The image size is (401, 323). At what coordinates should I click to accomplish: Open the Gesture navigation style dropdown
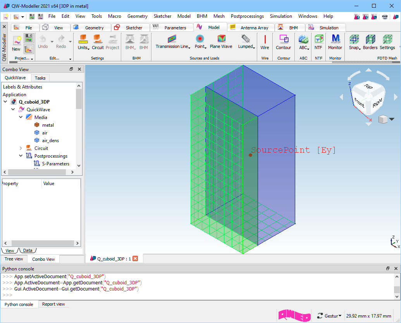click(x=330, y=316)
